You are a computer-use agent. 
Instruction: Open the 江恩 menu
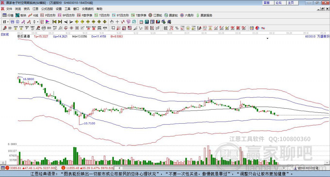click(x=35, y=9)
